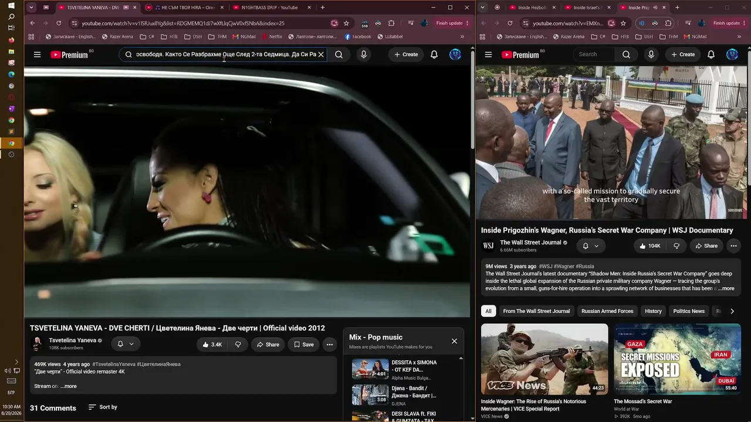Screen dimensions: 751x422
Task: Start voice search in the right YouTube window
Action: (x=651, y=55)
